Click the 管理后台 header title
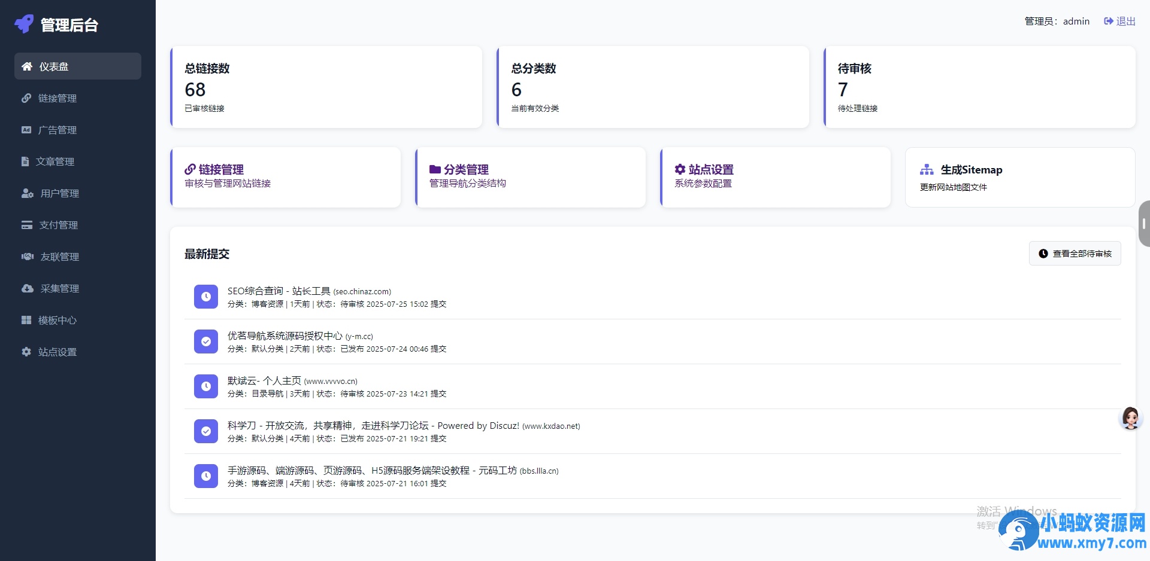Screen dimensions: 1150x561 pyautogui.click(x=69, y=25)
